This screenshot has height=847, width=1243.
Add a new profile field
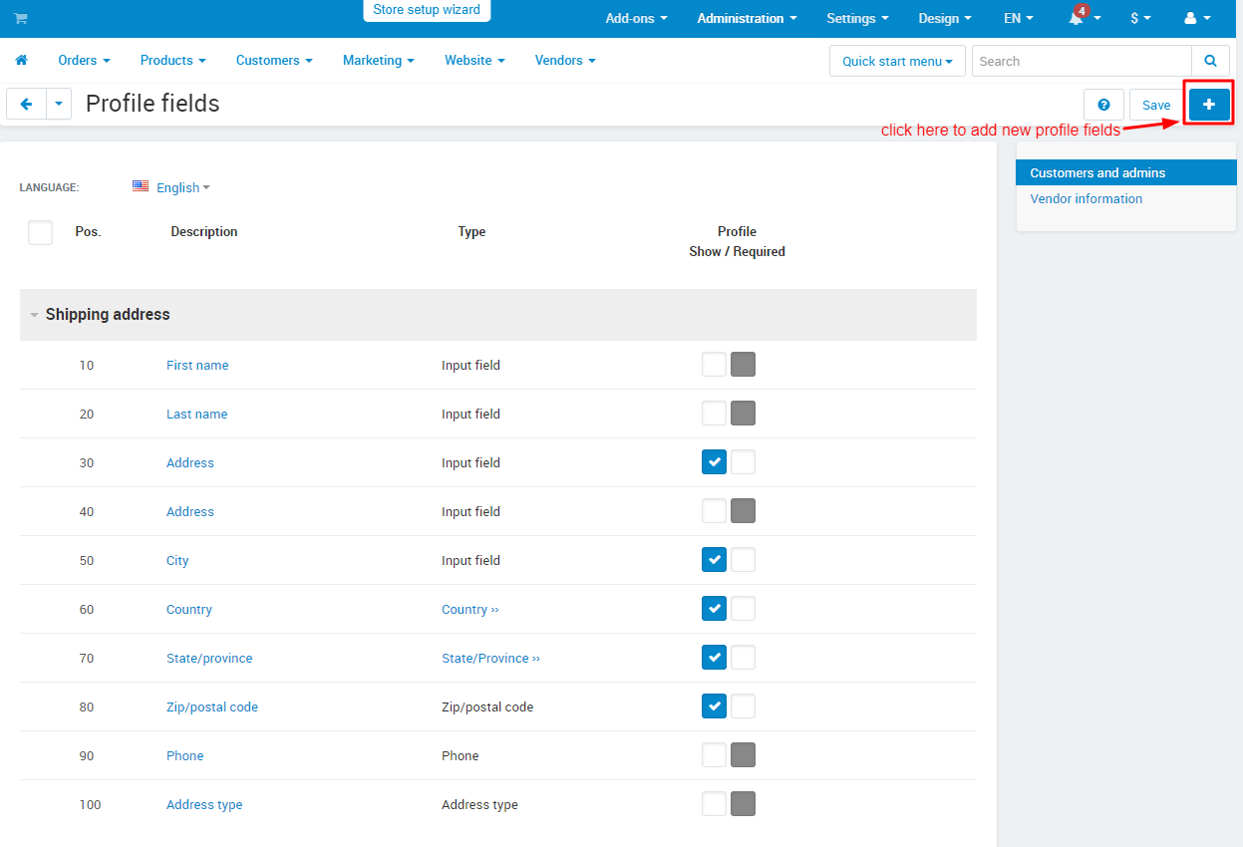pyautogui.click(x=1209, y=104)
